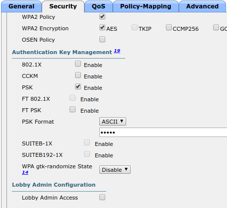Screen dimensions: 227x208
Task: Enable 802.1X key management
Action: (78, 64)
